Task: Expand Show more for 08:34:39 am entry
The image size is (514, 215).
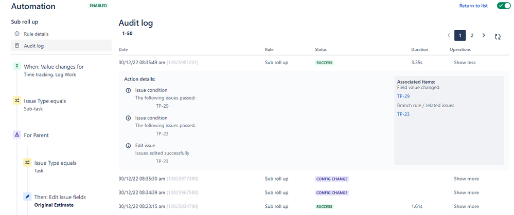Action: 466,192
